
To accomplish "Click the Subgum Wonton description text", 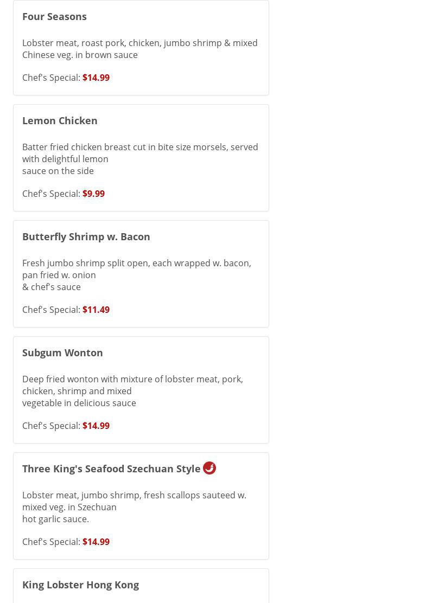I will click(x=132, y=390).
